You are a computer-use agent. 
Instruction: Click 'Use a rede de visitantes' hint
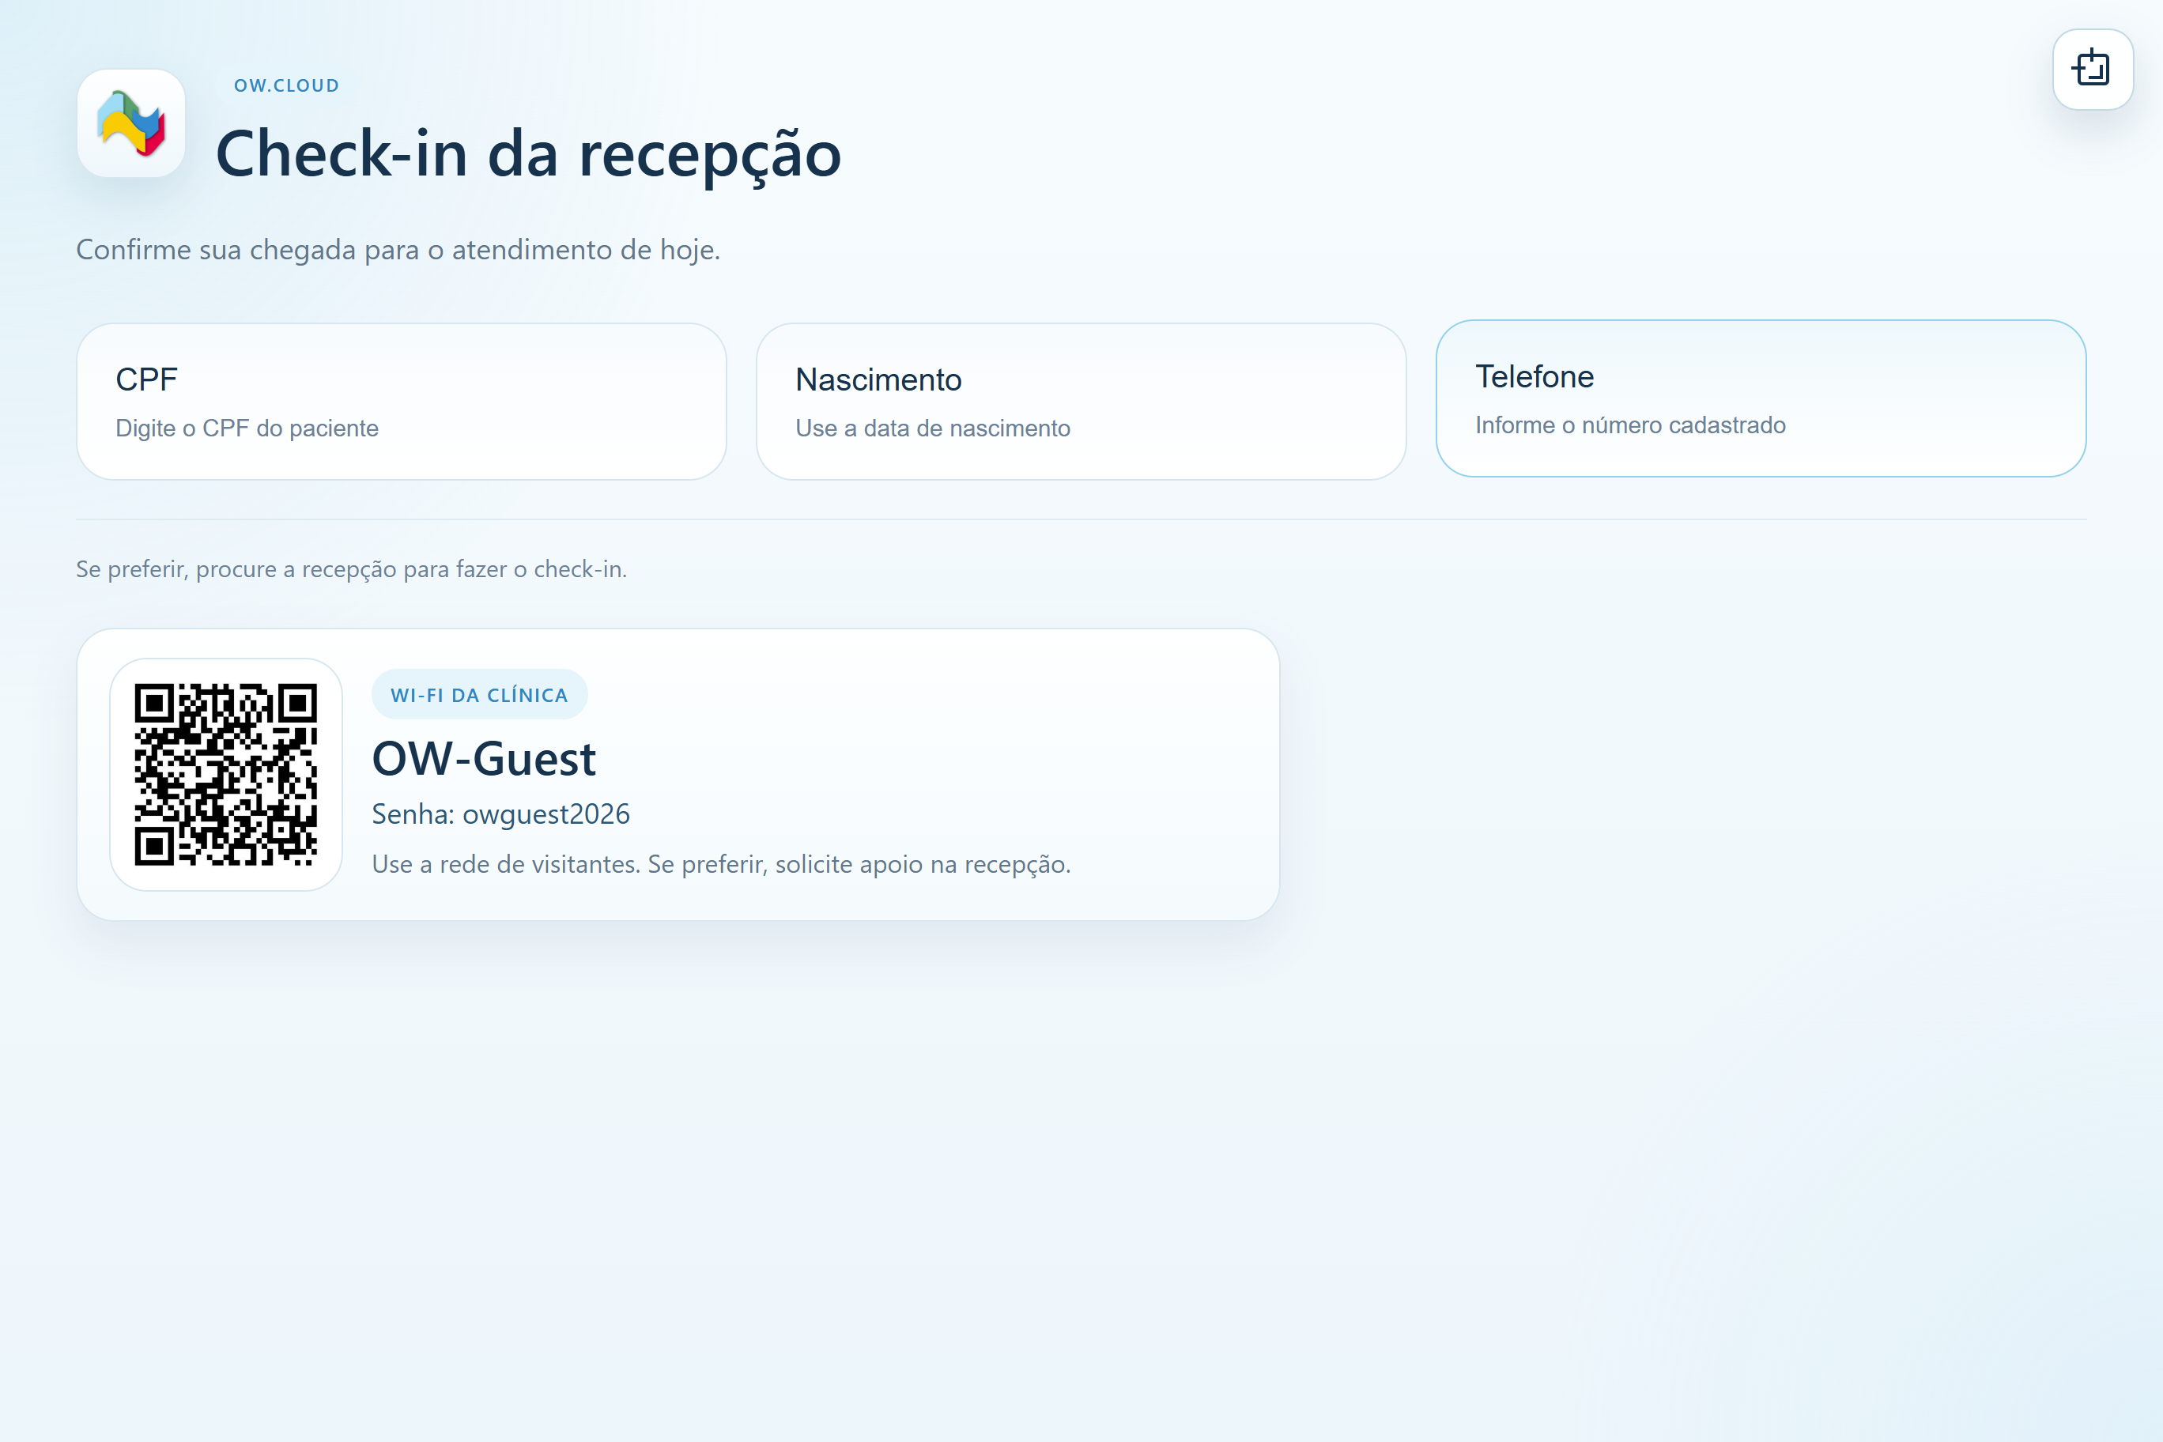[721, 864]
